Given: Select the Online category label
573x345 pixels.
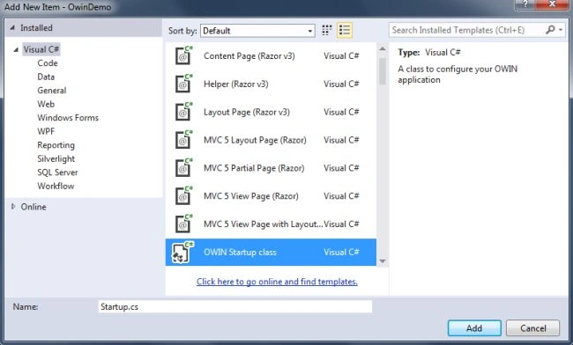Looking at the screenshot, I should coord(33,207).
